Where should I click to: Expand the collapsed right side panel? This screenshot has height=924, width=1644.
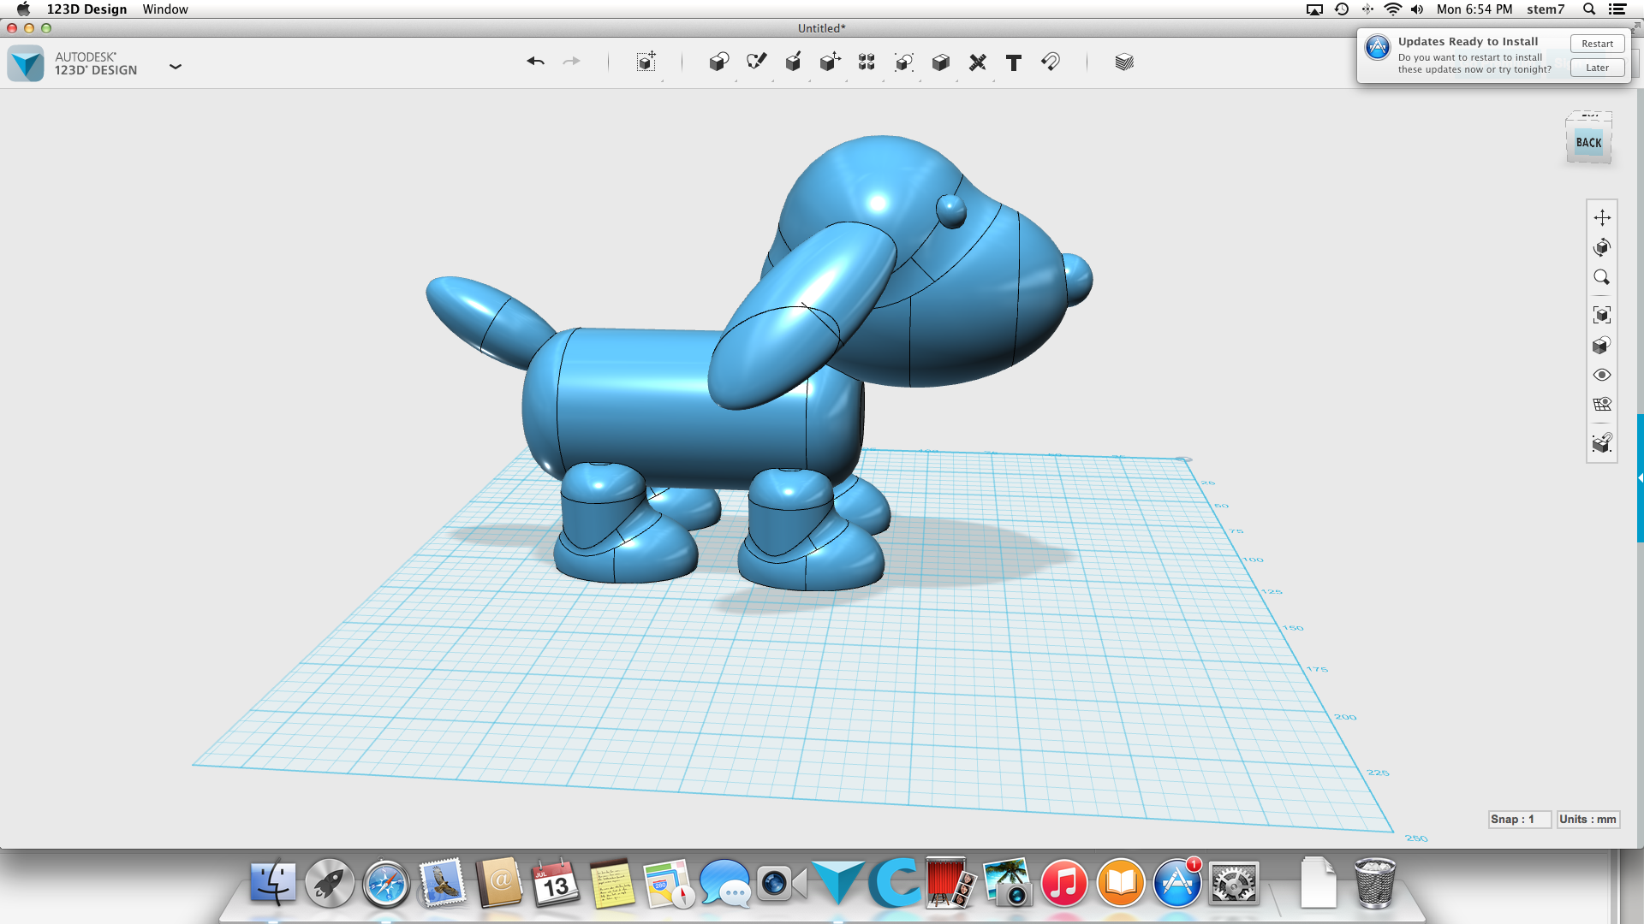click(1640, 478)
